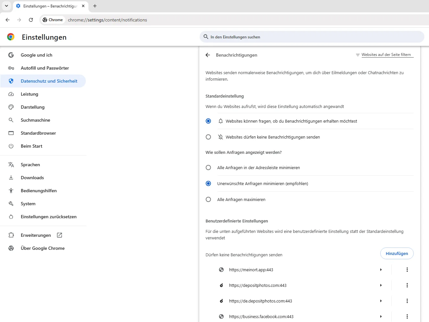Click https://depositphotos.com:443 entry text
The width and height of the screenshot is (429, 322).
258,285
